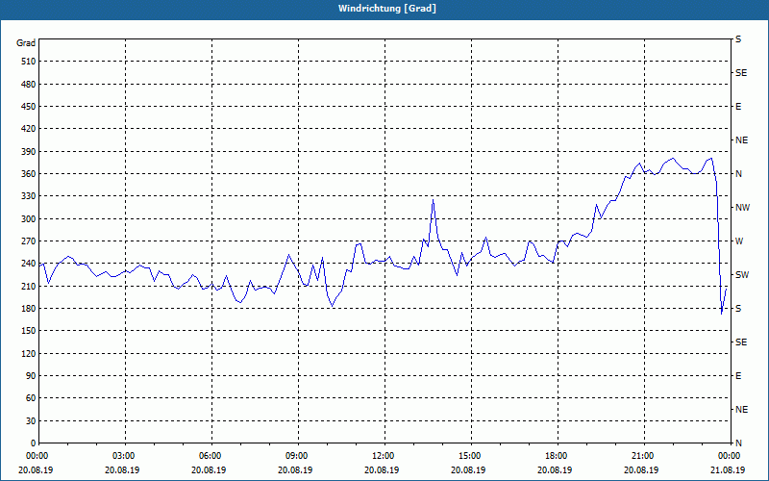Select the 06:00 time label
The width and height of the screenshot is (769, 481).
click(x=211, y=456)
